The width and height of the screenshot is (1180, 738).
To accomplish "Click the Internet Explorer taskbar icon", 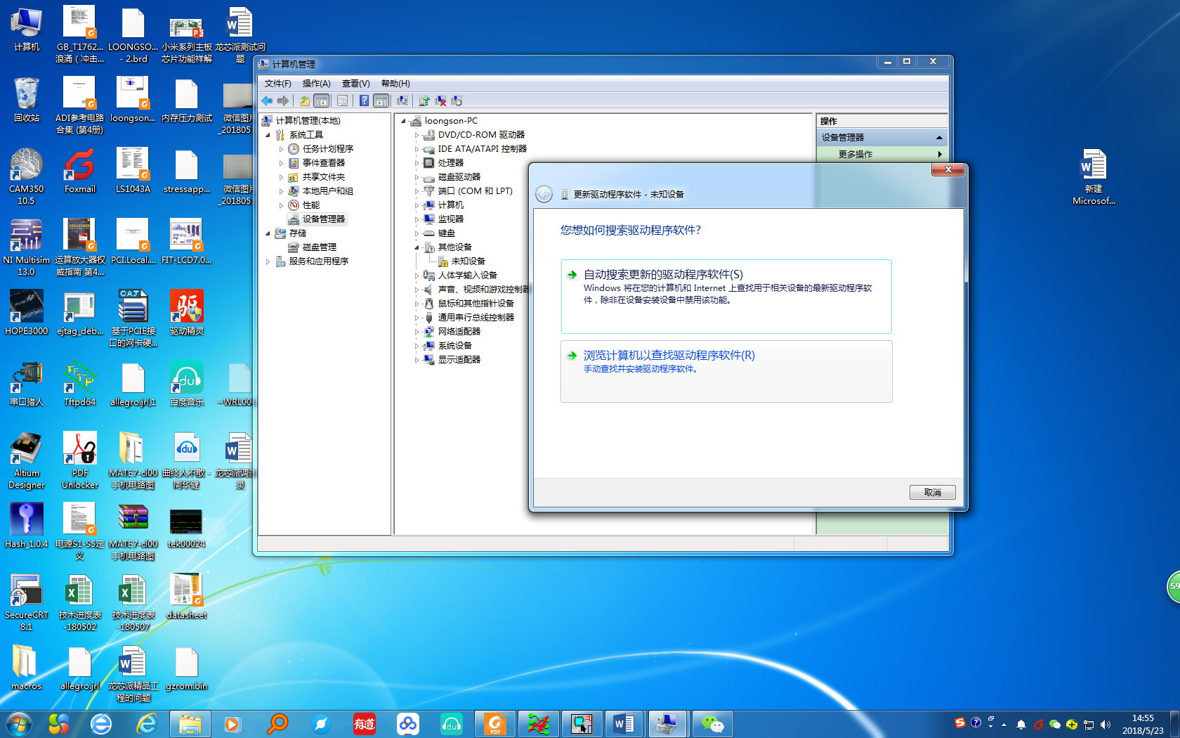I will [146, 724].
